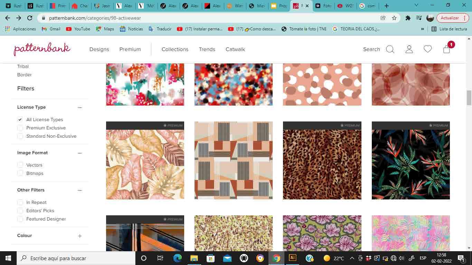Tick the Vectors image format checkbox

(x=20, y=165)
